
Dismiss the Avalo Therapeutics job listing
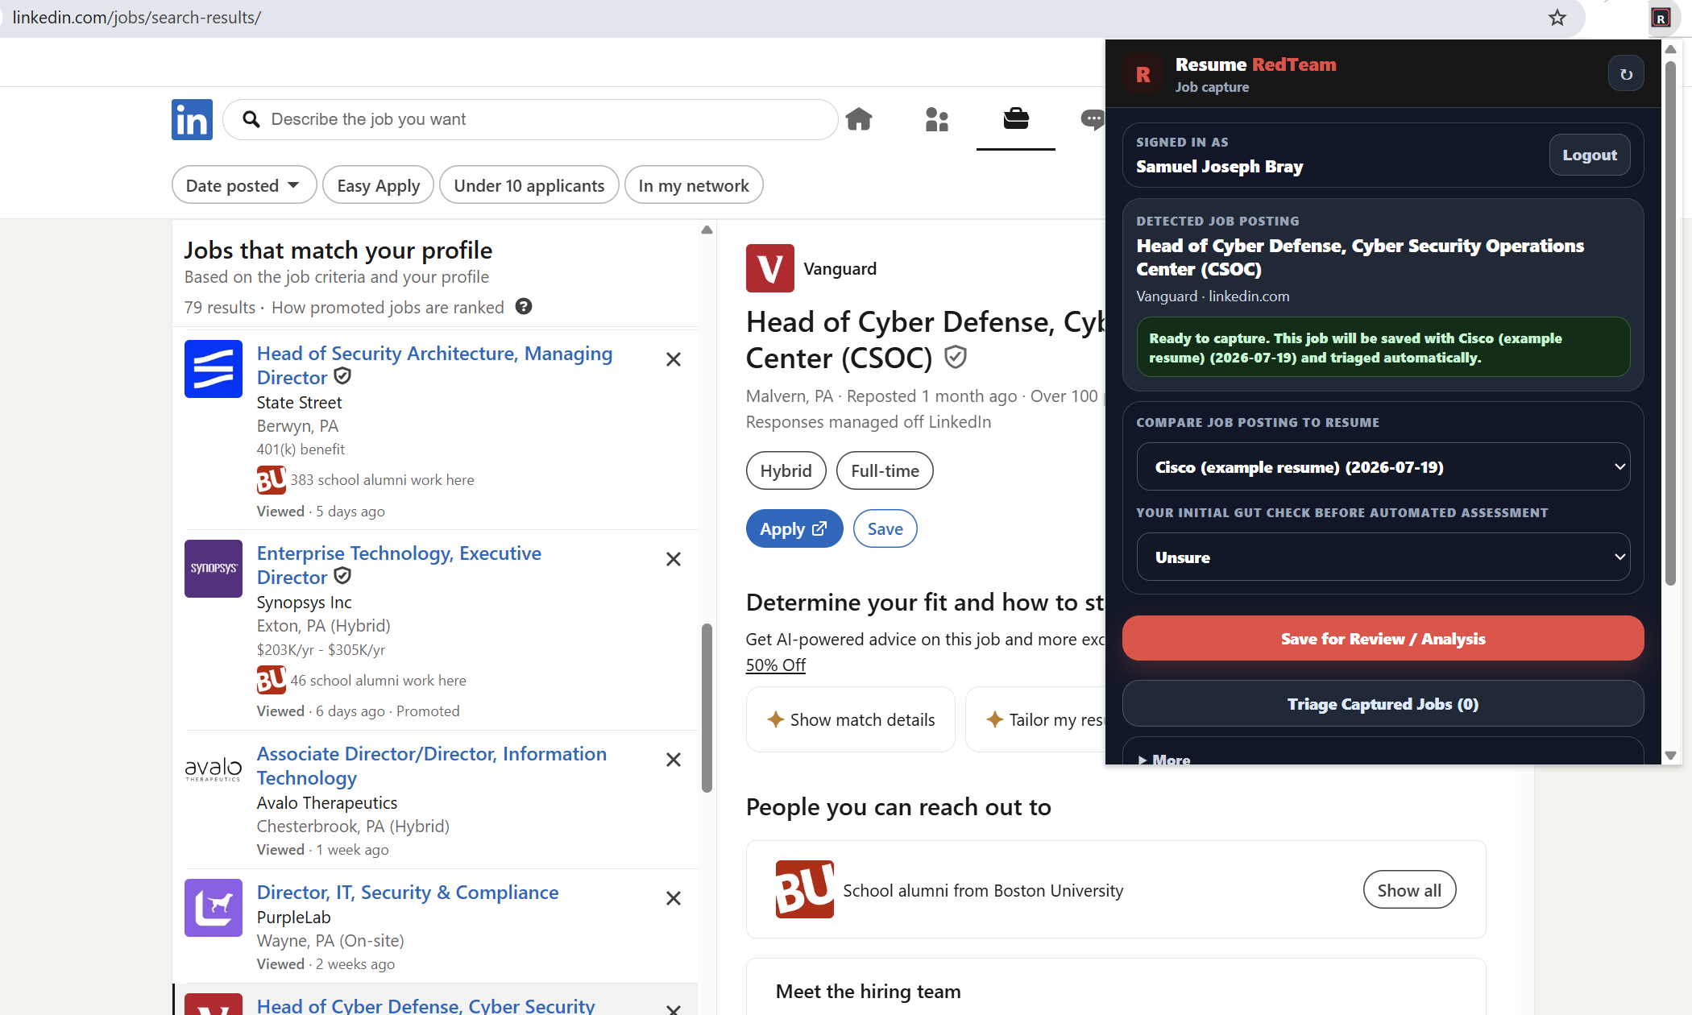click(x=674, y=760)
